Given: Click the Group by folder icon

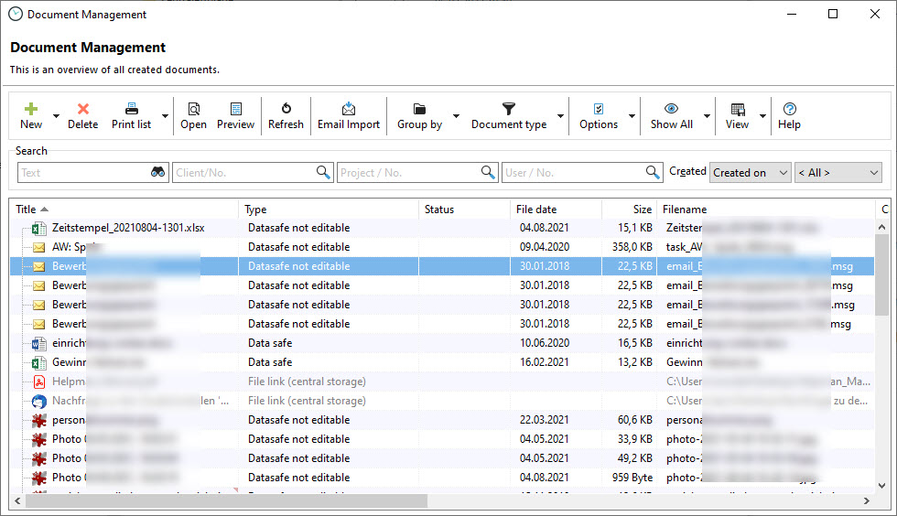Looking at the screenshot, I should click(x=419, y=109).
